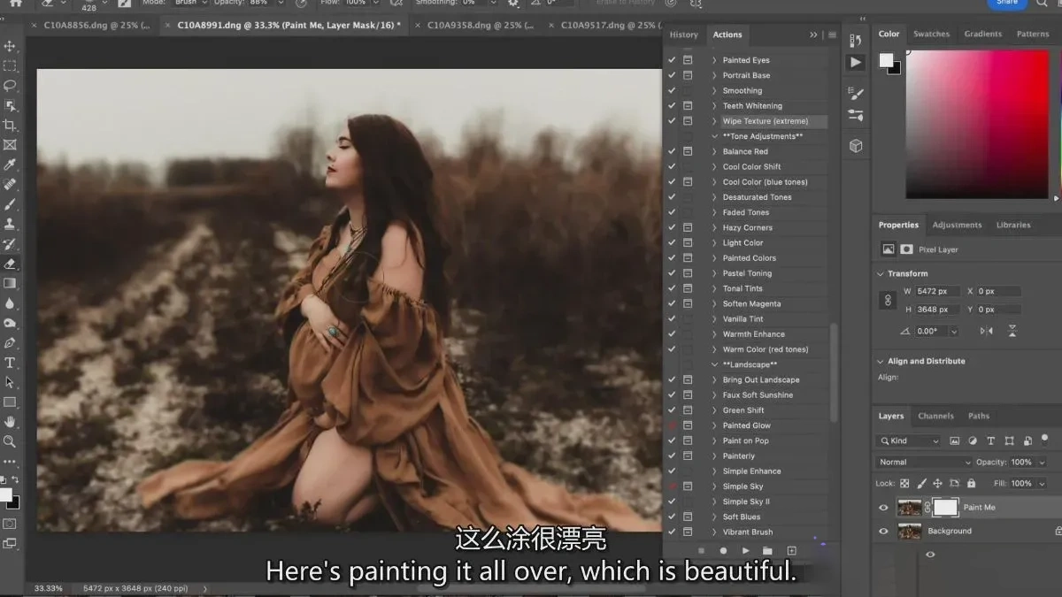Collapse the **Landscape** group
This screenshot has height=597, width=1062.
click(714, 364)
